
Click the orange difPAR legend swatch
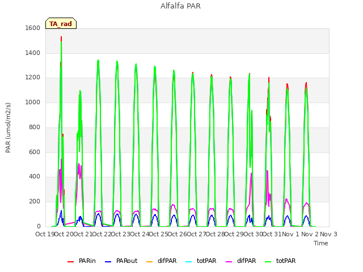pyautogui.click(x=150, y=262)
